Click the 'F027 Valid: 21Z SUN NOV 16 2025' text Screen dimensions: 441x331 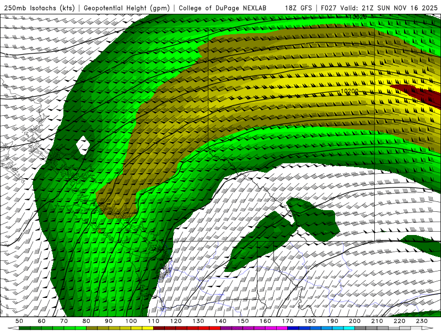[379, 8]
